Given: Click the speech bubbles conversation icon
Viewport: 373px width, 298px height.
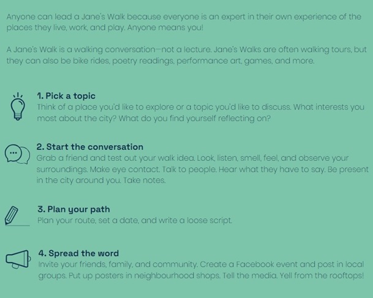Looking at the screenshot, I should point(17,154).
